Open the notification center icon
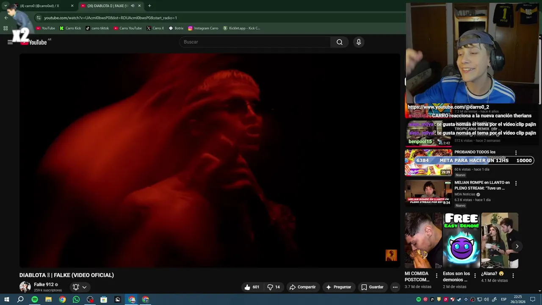 (533, 299)
